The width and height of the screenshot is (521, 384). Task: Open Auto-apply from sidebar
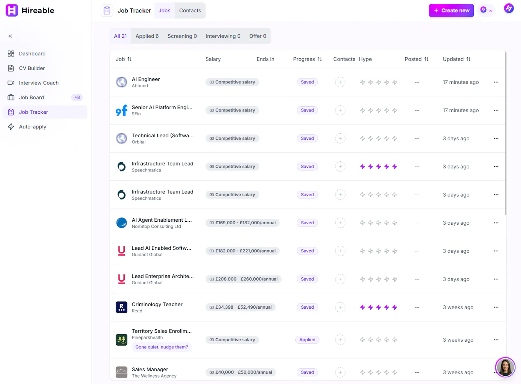[32, 127]
